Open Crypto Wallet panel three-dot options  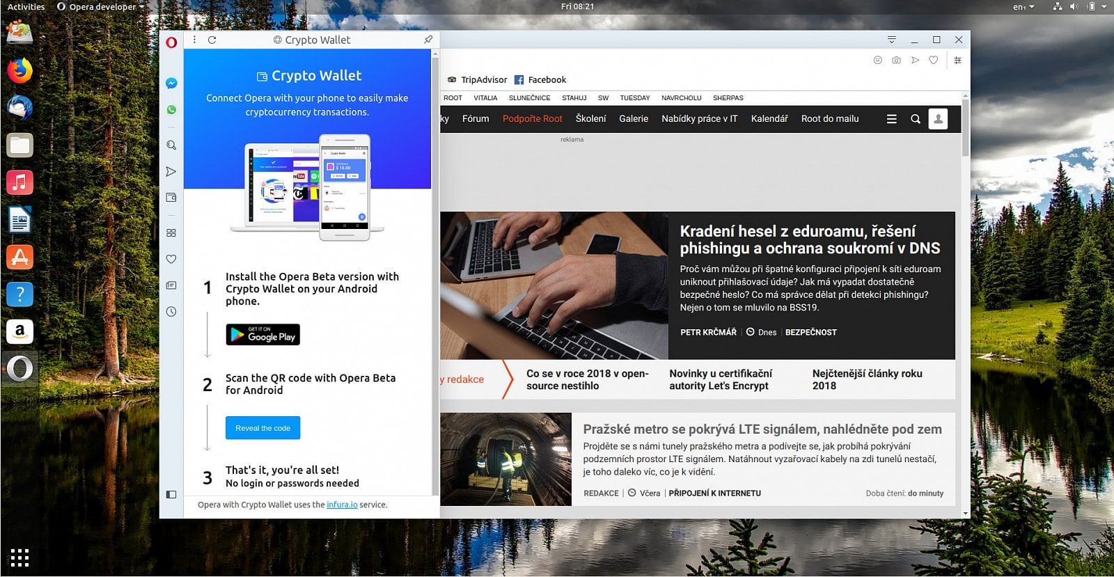tap(194, 40)
